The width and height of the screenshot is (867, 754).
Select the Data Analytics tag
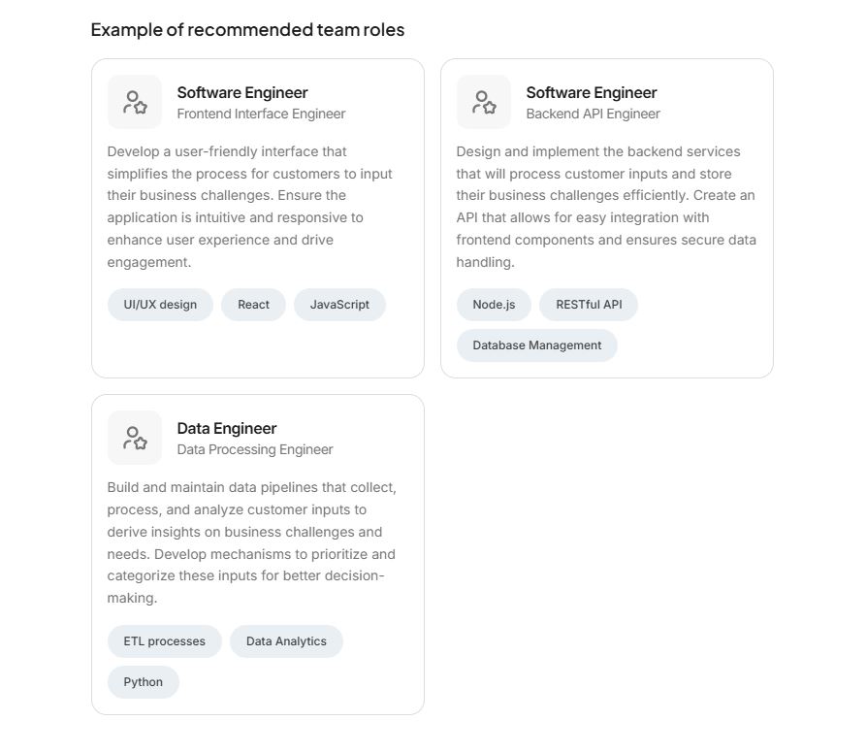pyautogui.click(x=286, y=641)
